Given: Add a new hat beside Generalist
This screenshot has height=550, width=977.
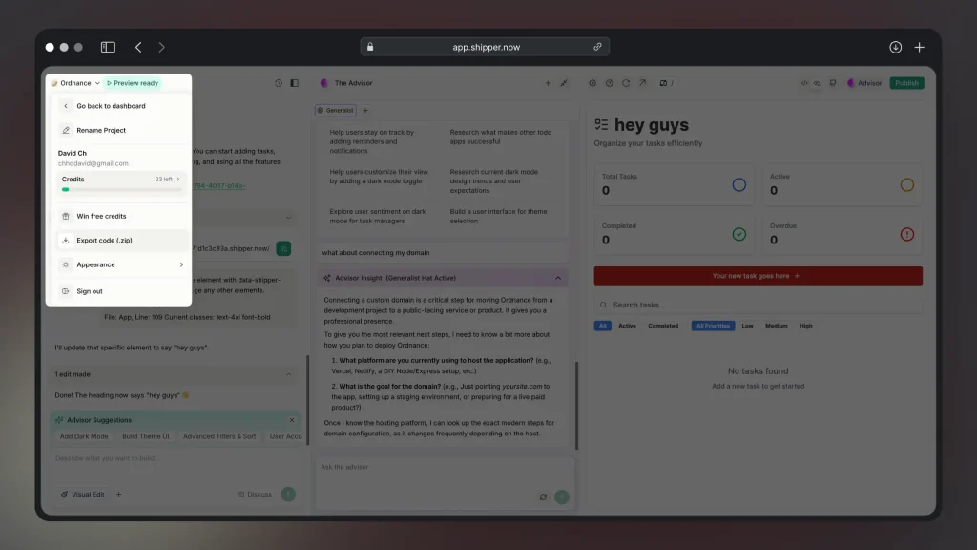Looking at the screenshot, I should pyautogui.click(x=365, y=111).
